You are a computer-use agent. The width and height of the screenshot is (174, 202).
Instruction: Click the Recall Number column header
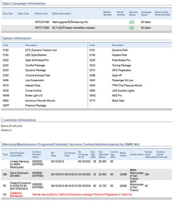pos(121,13)
